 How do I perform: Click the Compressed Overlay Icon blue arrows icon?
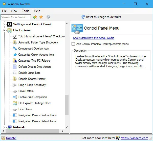[15, 49]
